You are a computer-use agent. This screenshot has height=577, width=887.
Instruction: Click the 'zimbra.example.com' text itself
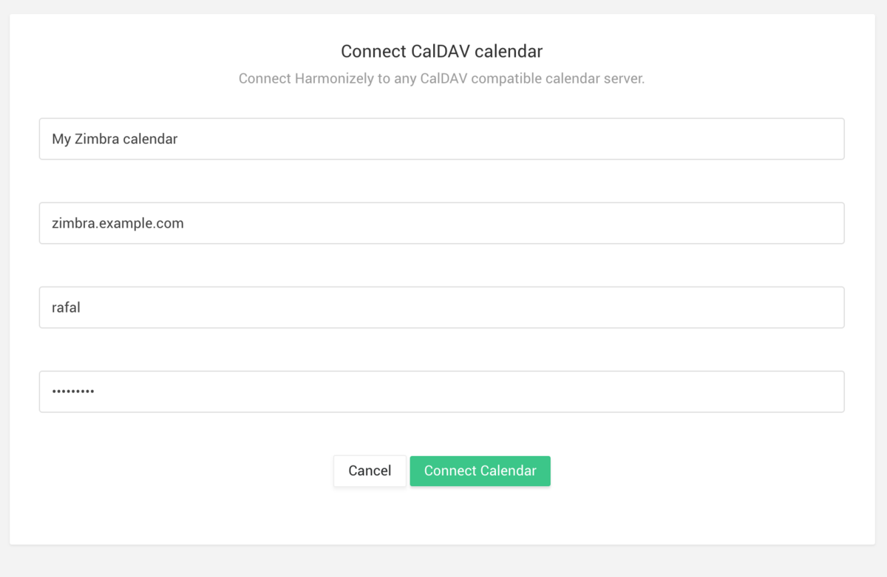coord(118,223)
